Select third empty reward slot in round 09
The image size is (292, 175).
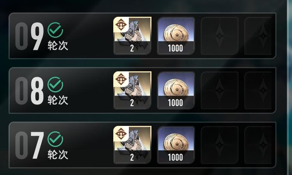220,36
